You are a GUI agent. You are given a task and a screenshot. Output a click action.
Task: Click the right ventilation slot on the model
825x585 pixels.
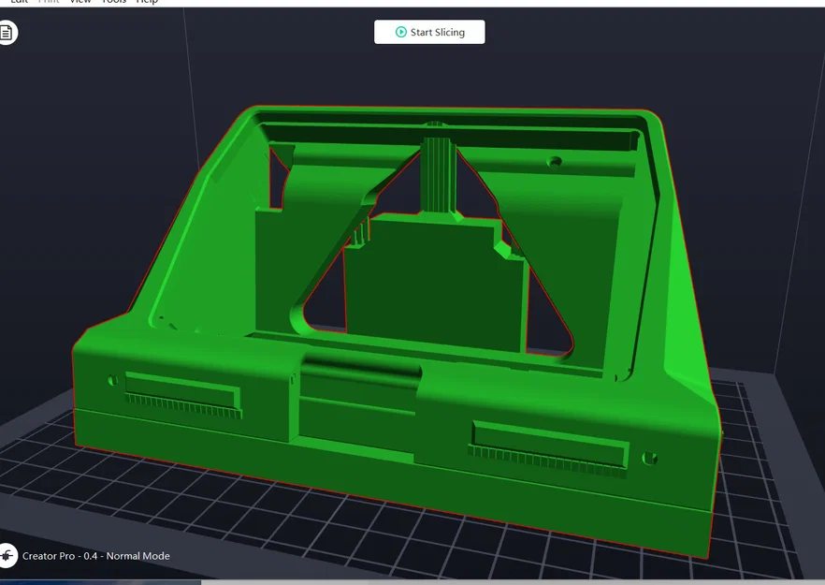pos(548,449)
